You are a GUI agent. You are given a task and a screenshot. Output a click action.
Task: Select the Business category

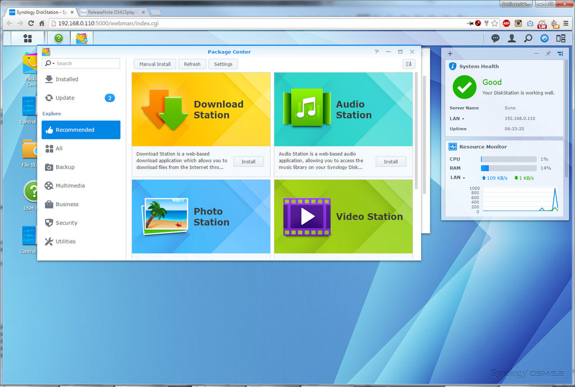point(81,204)
